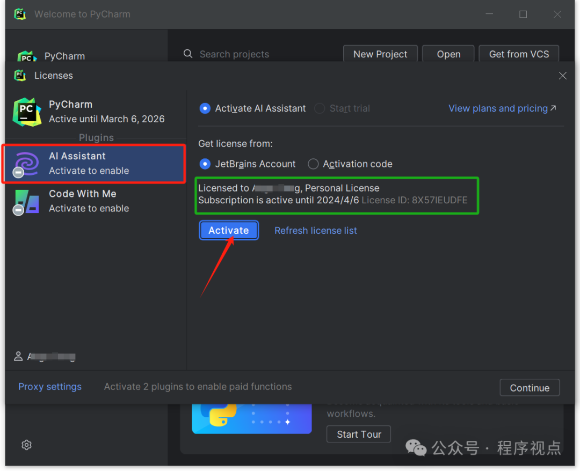The width and height of the screenshot is (580, 471).
Task: Click Start Tour in Welcome window
Action: 359,434
